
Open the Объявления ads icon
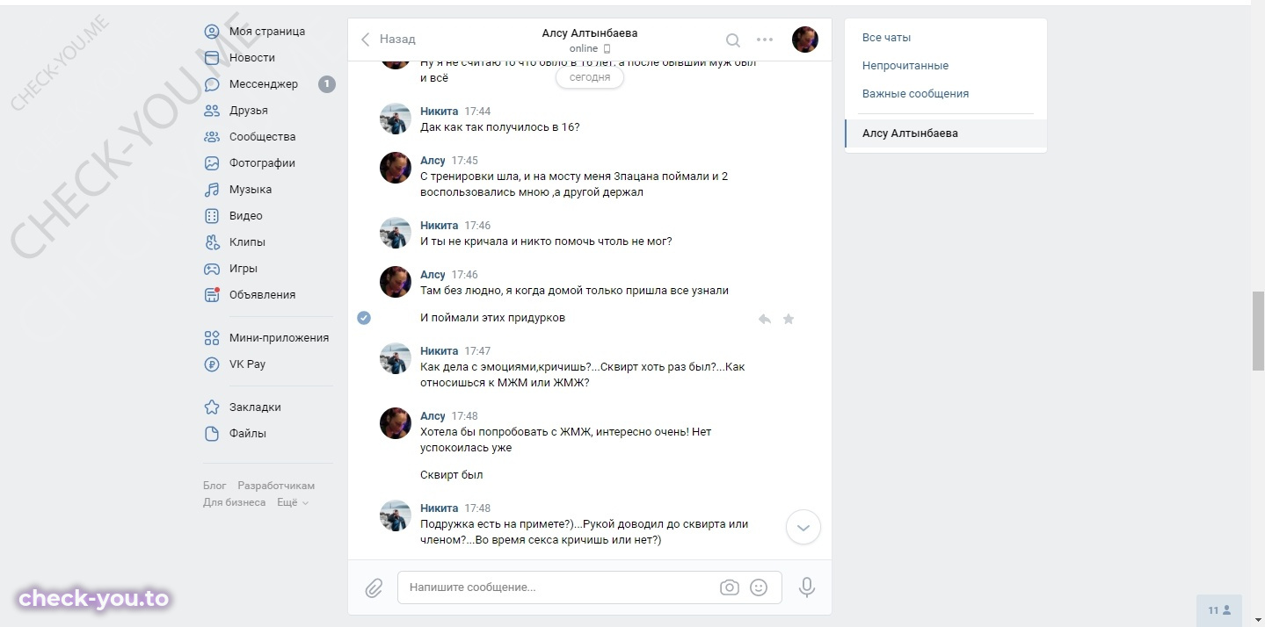[x=212, y=295]
